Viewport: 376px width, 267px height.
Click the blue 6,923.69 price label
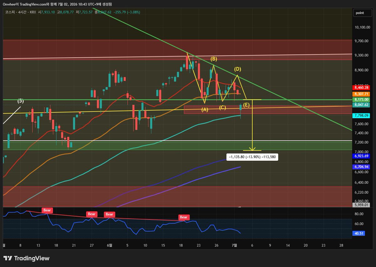[x=361, y=156]
